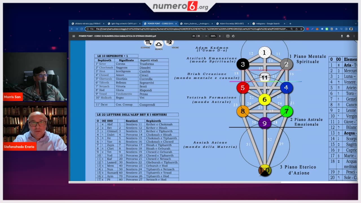Open the Chrome three-dot menu
361x203 pixels.
356,29
